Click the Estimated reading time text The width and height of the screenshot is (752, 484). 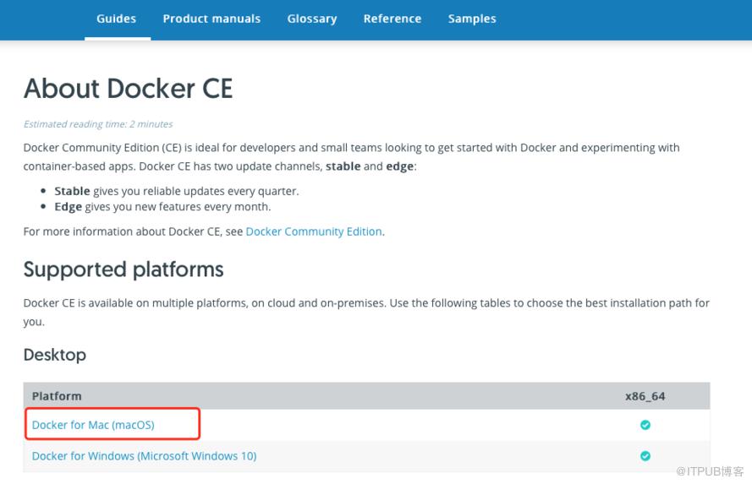point(98,124)
